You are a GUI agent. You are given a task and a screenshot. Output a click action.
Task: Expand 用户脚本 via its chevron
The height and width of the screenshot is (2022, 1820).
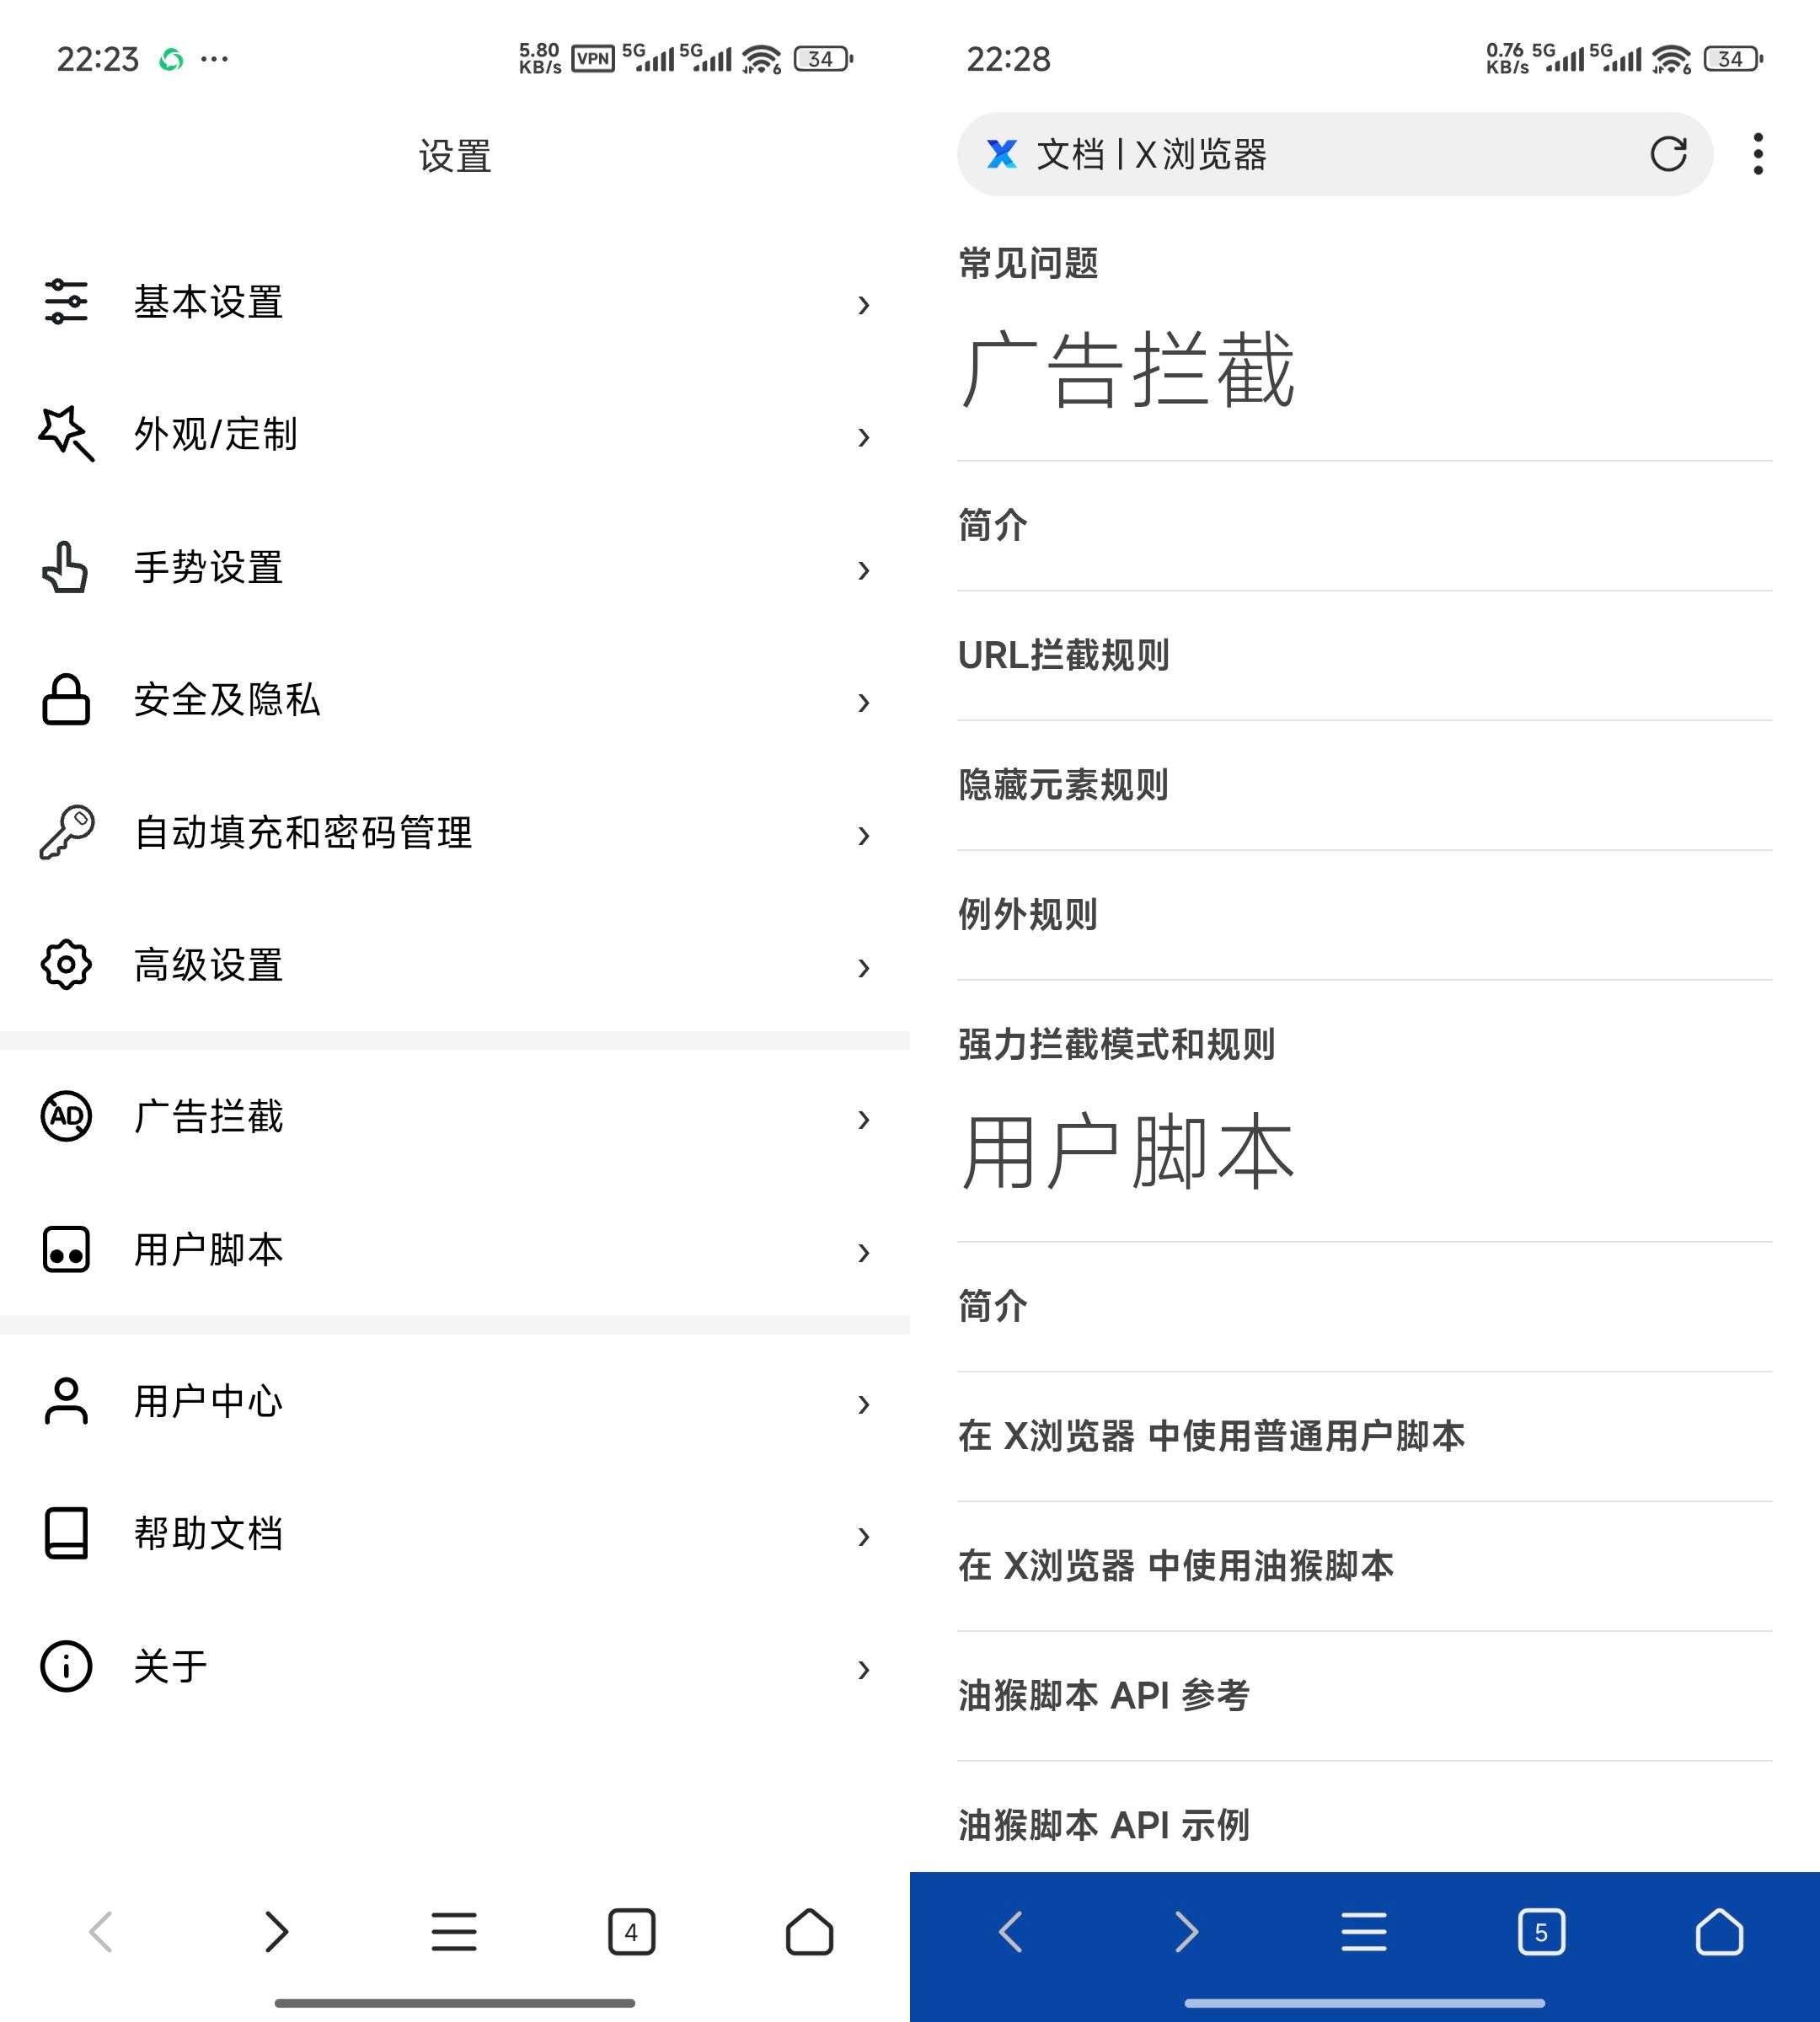click(864, 1252)
